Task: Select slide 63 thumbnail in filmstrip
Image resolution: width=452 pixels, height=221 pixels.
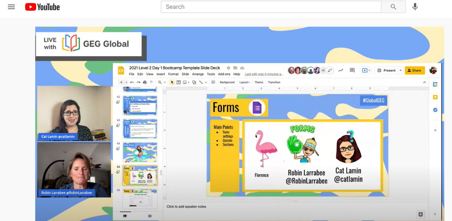Action: tap(140, 129)
